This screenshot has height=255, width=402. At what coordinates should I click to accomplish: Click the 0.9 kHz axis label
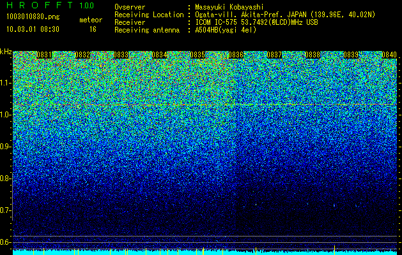click(6, 147)
